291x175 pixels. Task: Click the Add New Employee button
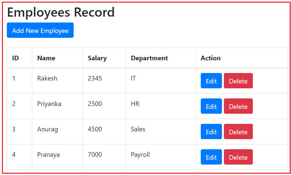click(40, 30)
